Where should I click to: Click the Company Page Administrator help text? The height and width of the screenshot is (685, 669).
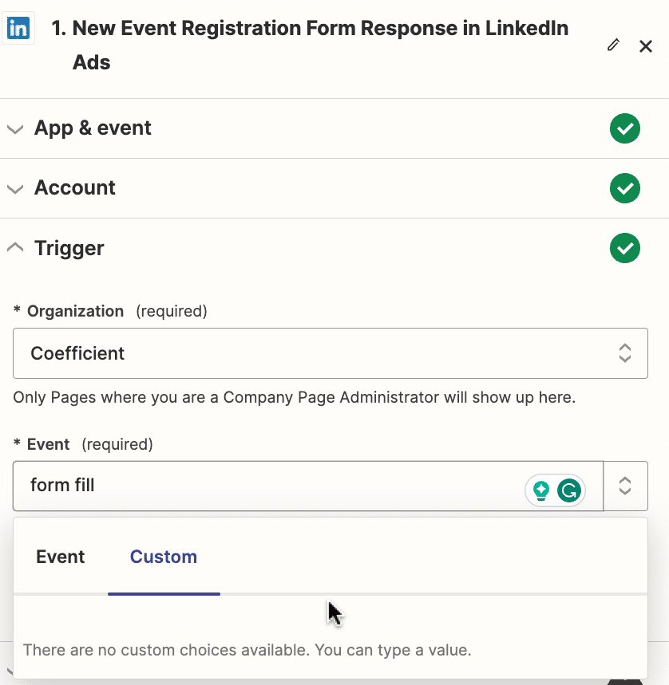point(295,397)
